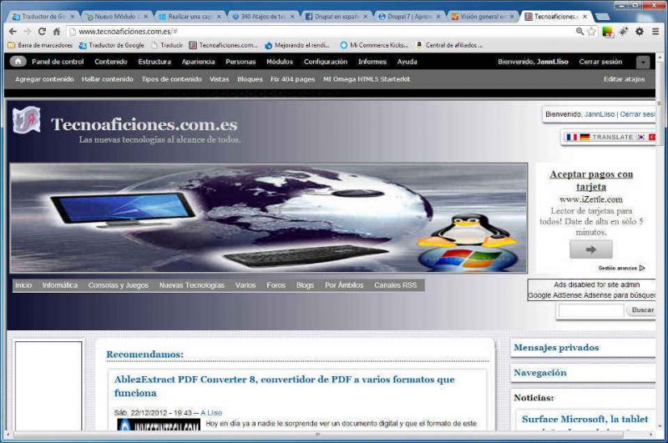Go back with browser back arrow
The image size is (668, 443).
pos(13,32)
